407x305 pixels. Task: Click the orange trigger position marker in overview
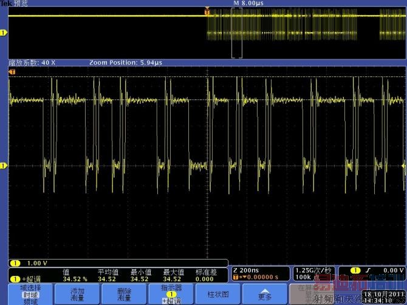tap(207, 12)
